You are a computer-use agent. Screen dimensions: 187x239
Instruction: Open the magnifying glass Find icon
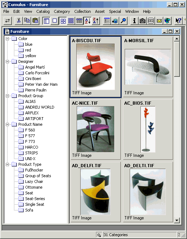[123, 21]
